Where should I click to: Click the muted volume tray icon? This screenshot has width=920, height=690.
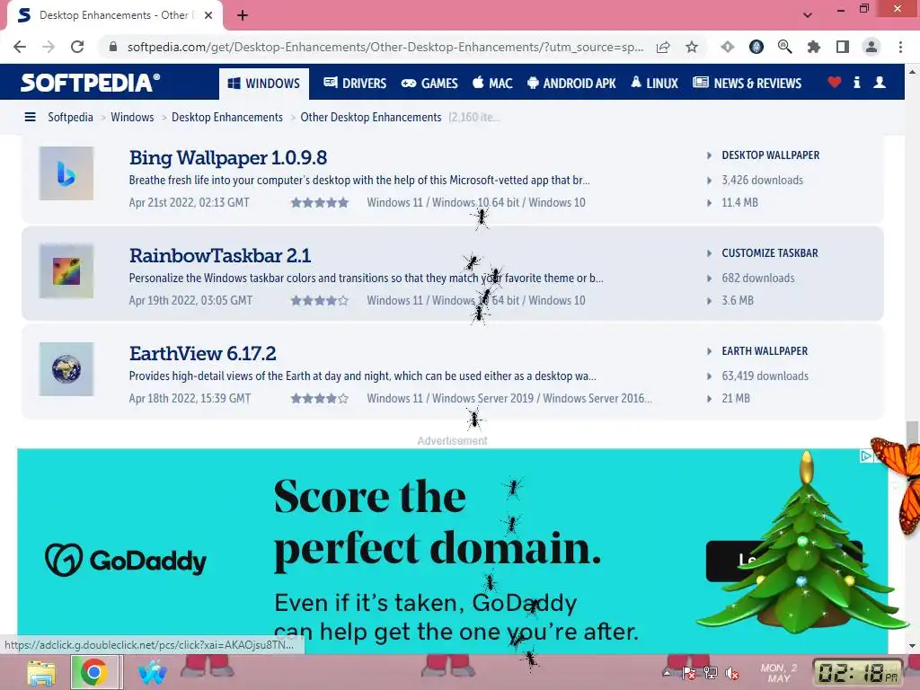(x=731, y=674)
